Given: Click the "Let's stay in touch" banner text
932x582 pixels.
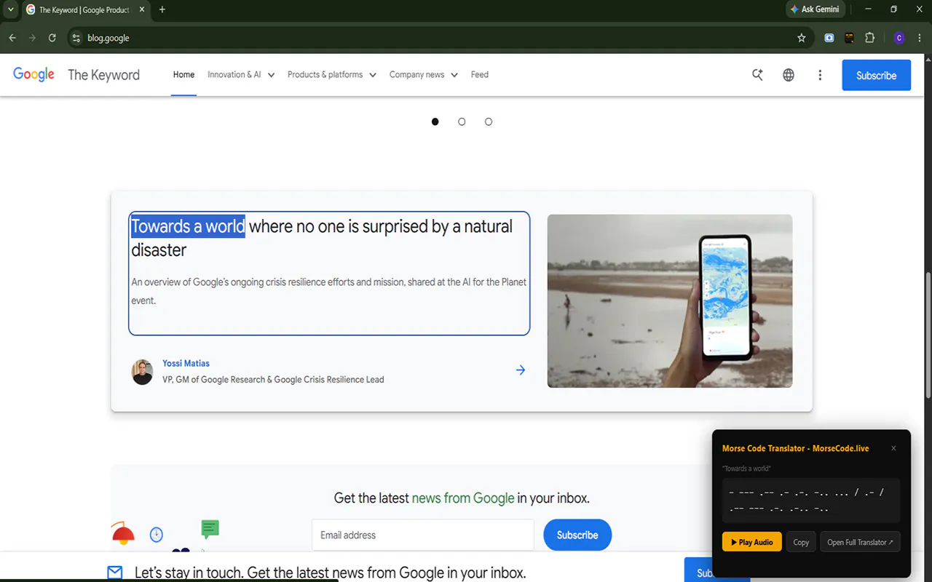Looking at the screenshot, I should tap(330, 573).
